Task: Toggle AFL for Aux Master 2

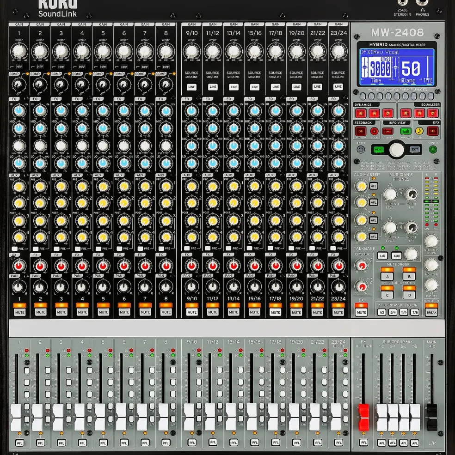Action: tap(374, 202)
